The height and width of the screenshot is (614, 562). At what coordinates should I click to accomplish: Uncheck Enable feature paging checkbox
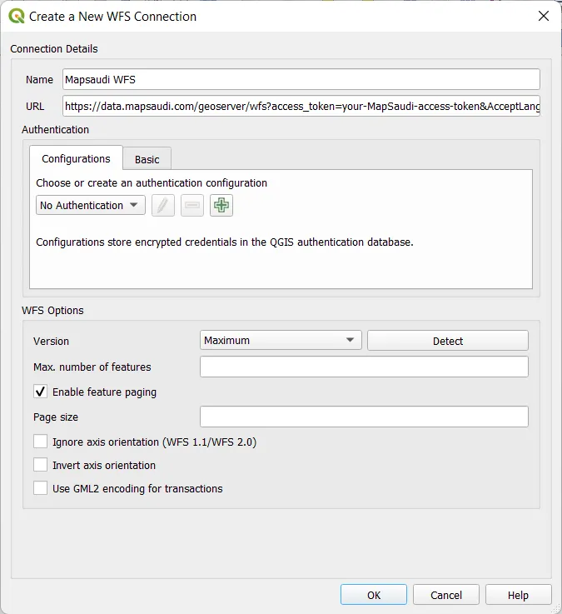click(40, 392)
